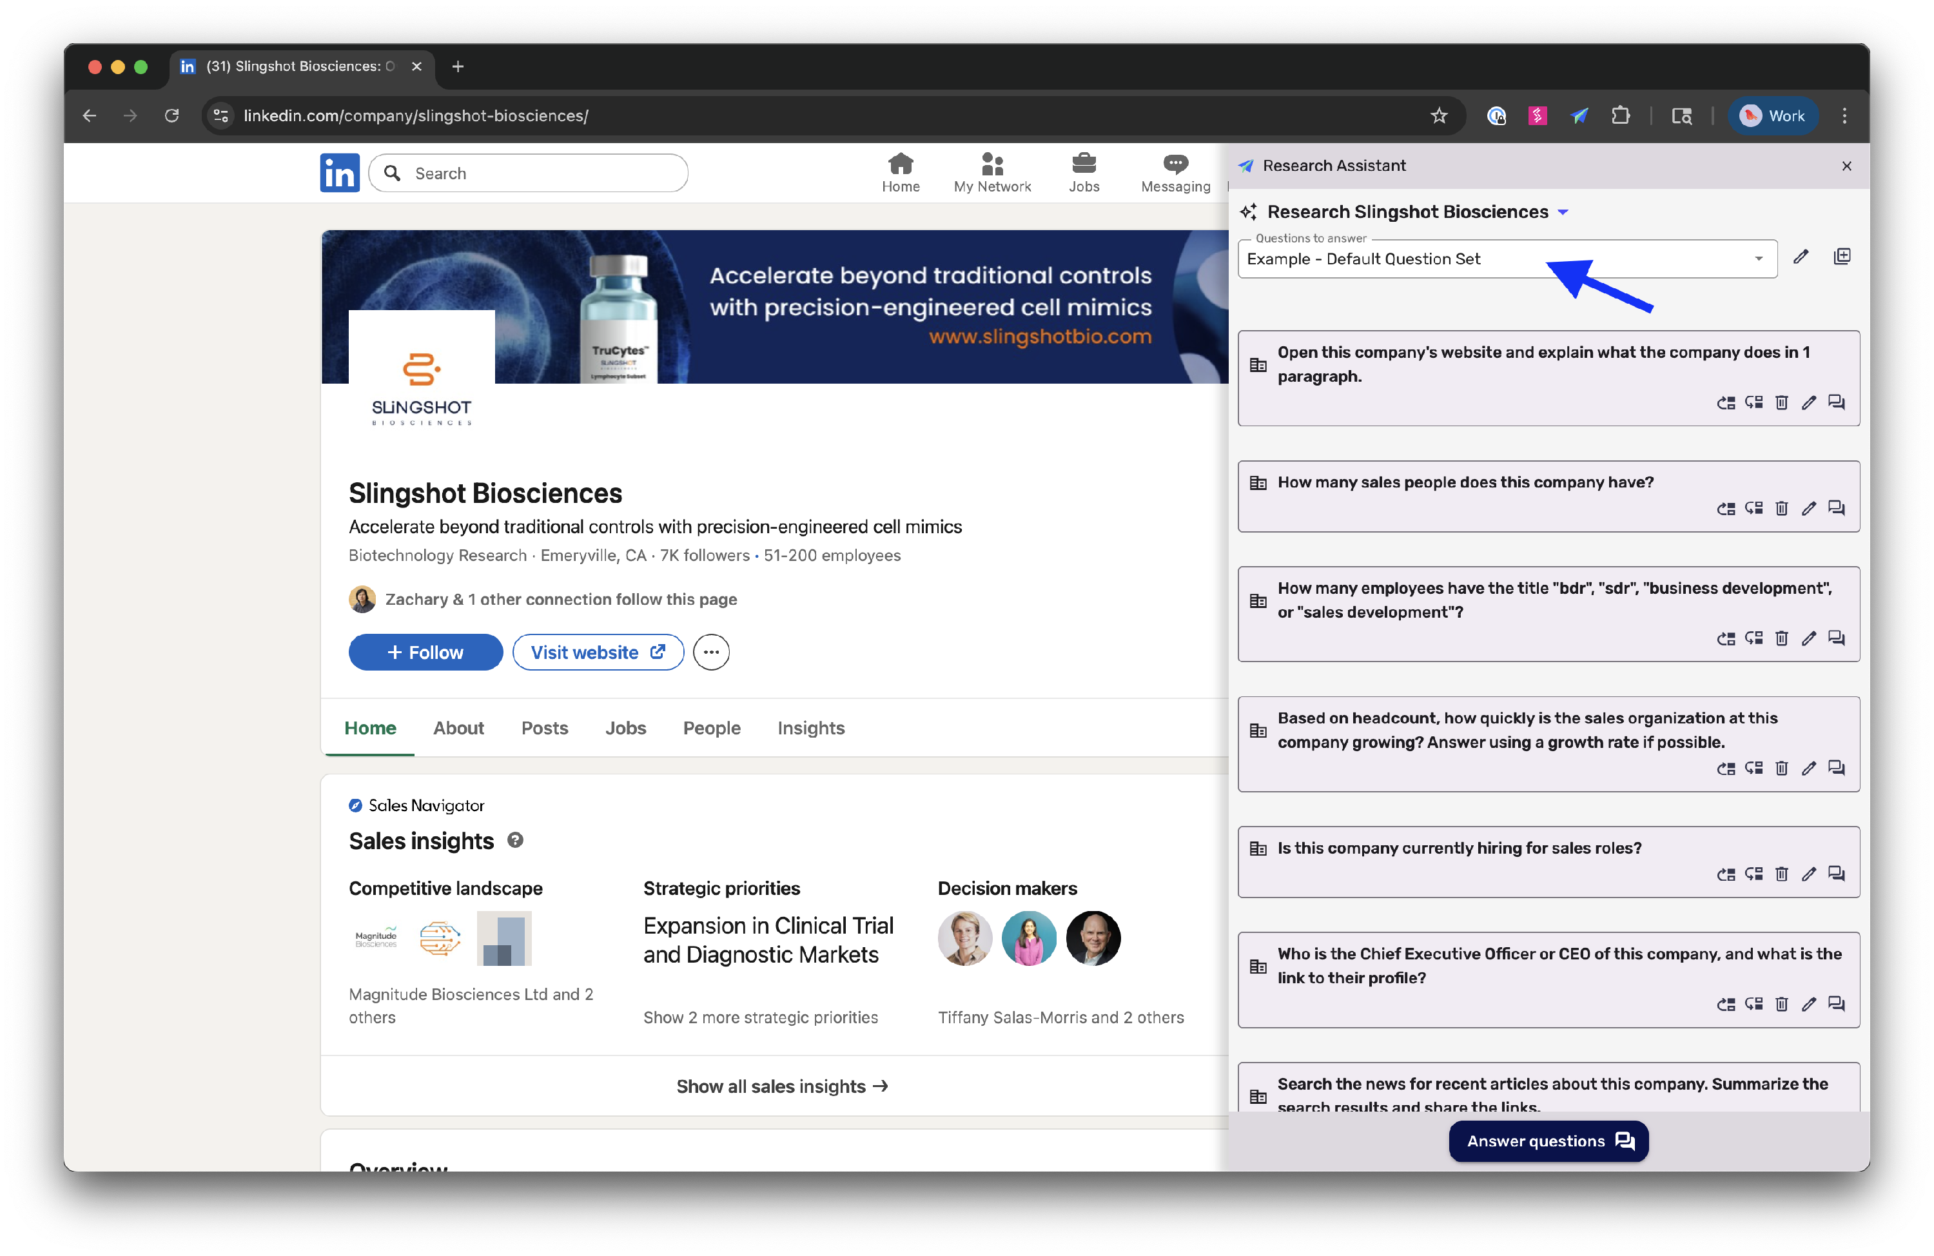Open Chrome's three-dot menu
This screenshot has width=1934, height=1256.
coord(1844,115)
